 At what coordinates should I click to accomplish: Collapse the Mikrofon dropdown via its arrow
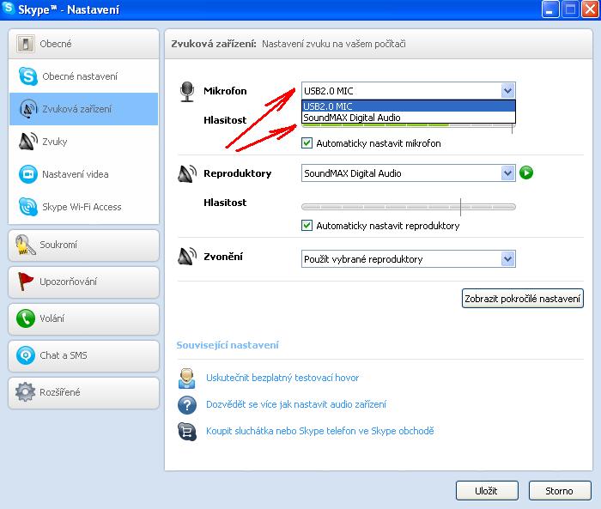[507, 91]
